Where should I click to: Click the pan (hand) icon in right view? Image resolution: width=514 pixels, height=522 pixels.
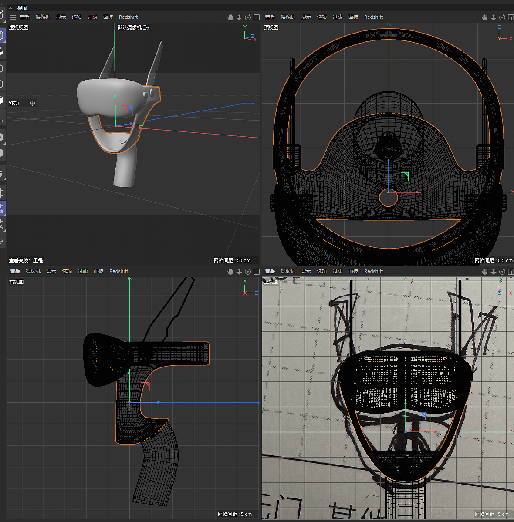[x=230, y=272]
